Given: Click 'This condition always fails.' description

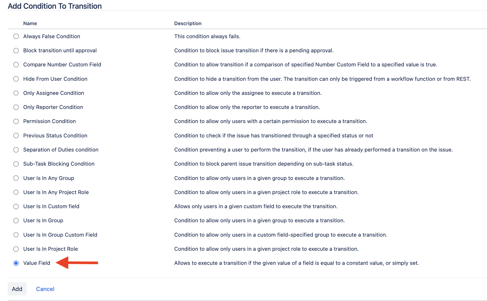Looking at the screenshot, I should [x=207, y=36].
